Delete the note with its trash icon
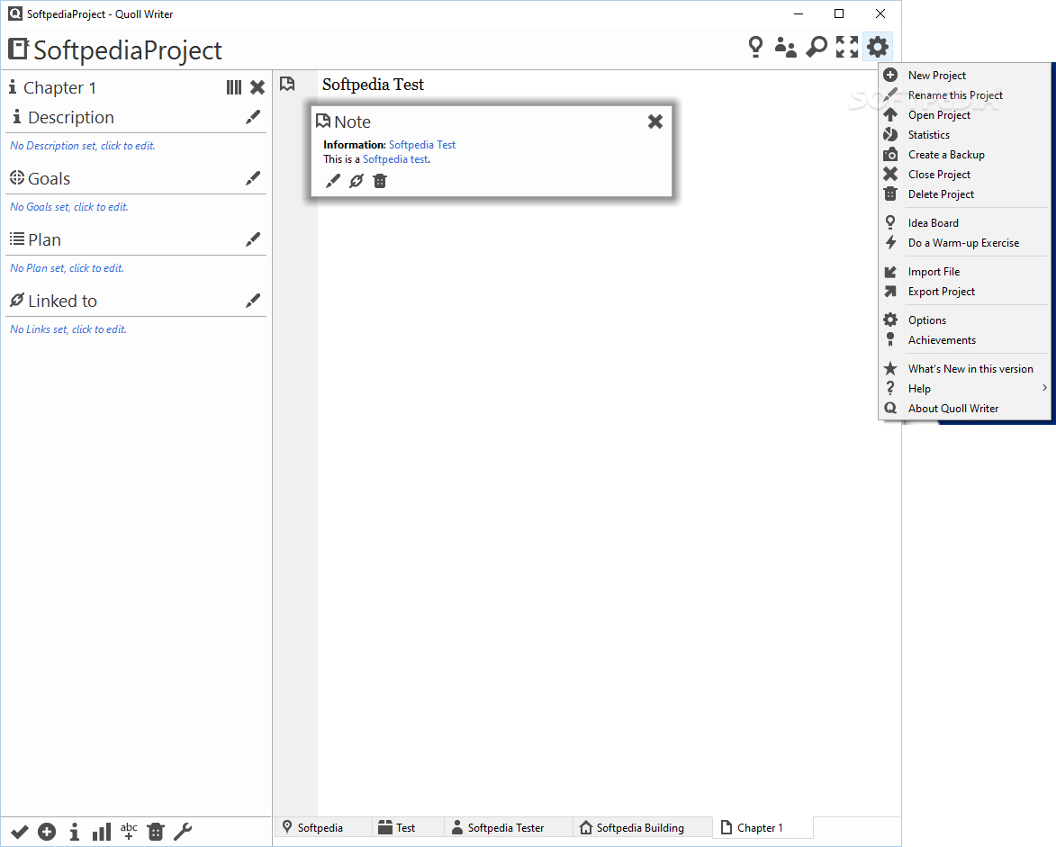The image size is (1056, 847). (380, 181)
